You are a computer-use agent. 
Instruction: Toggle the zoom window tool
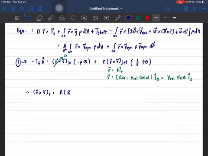17,18
